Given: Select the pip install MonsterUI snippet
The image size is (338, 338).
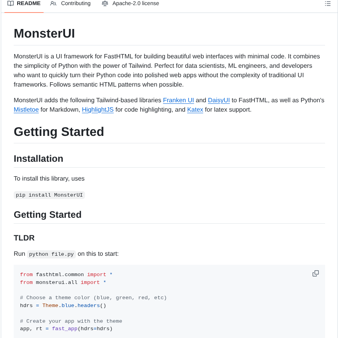Looking at the screenshot, I should 49,195.
